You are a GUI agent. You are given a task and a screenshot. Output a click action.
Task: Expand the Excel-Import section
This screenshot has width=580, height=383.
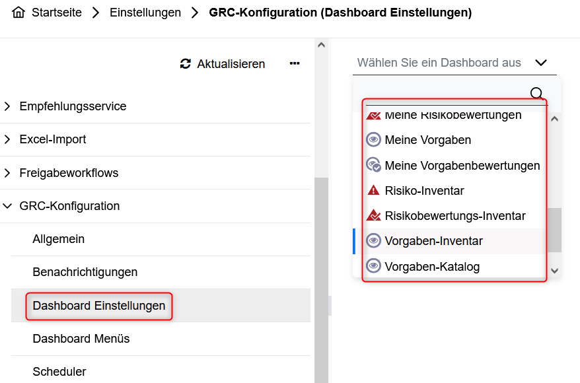7,139
